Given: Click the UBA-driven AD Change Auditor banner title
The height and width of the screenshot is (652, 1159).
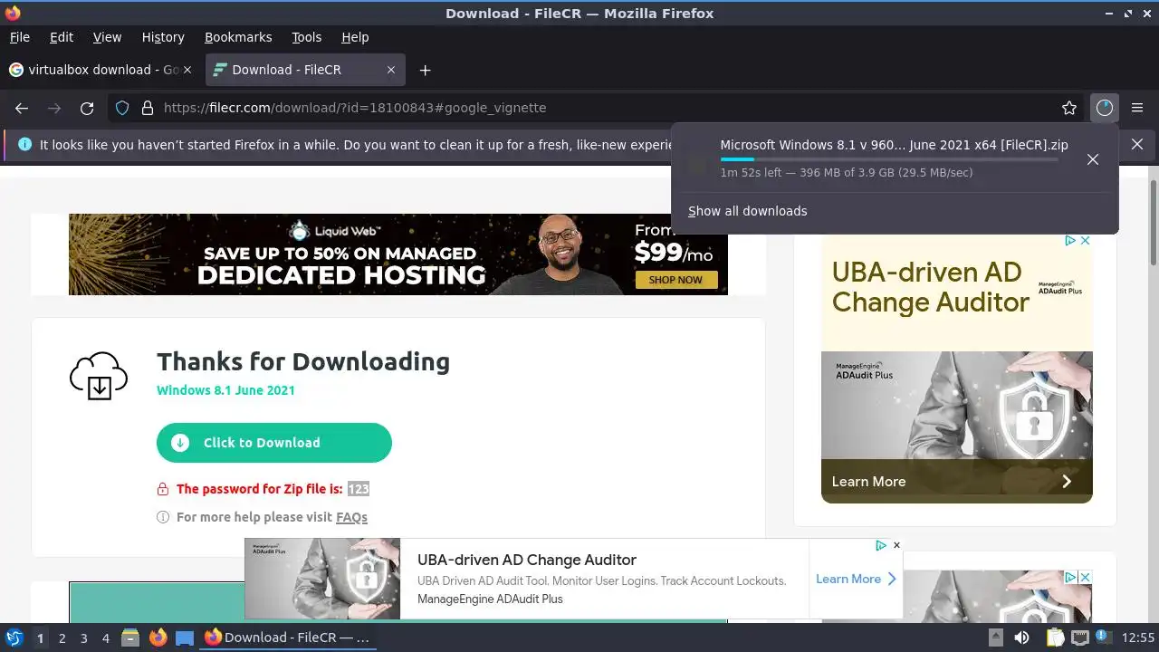Looking at the screenshot, I should (527, 560).
